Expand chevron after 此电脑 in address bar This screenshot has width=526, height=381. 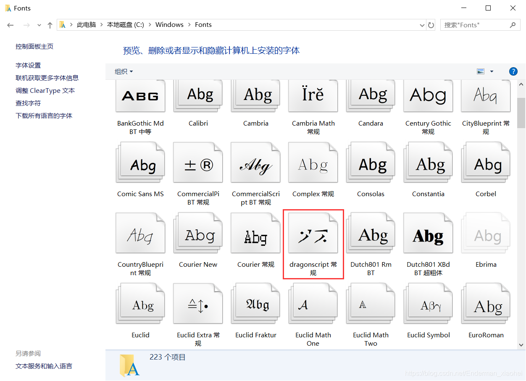point(101,25)
